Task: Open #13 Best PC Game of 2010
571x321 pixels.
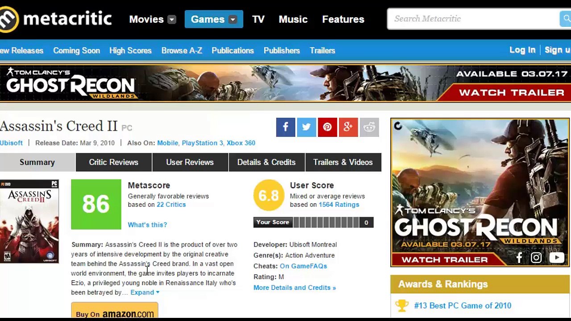Action: (463, 305)
